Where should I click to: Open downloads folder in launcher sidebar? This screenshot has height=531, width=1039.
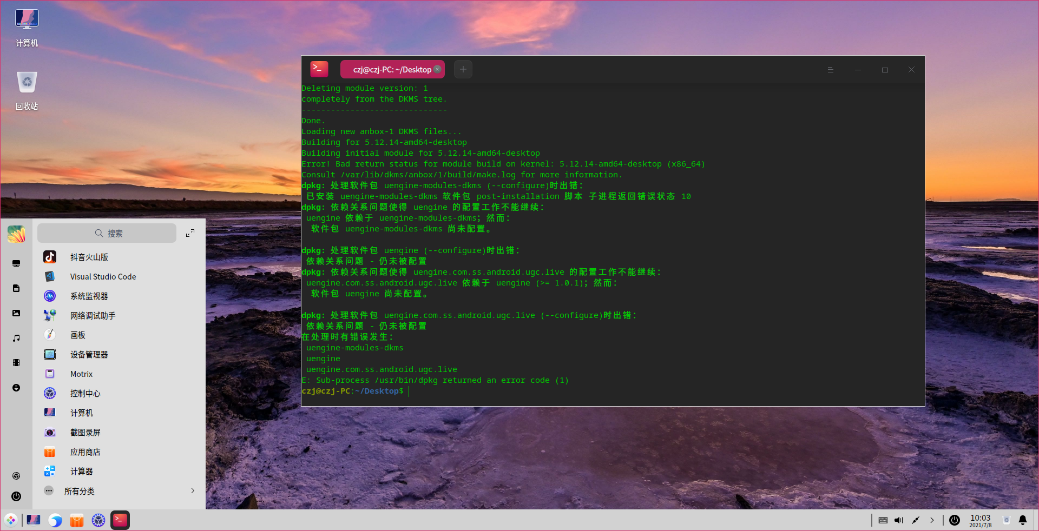tap(16, 388)
